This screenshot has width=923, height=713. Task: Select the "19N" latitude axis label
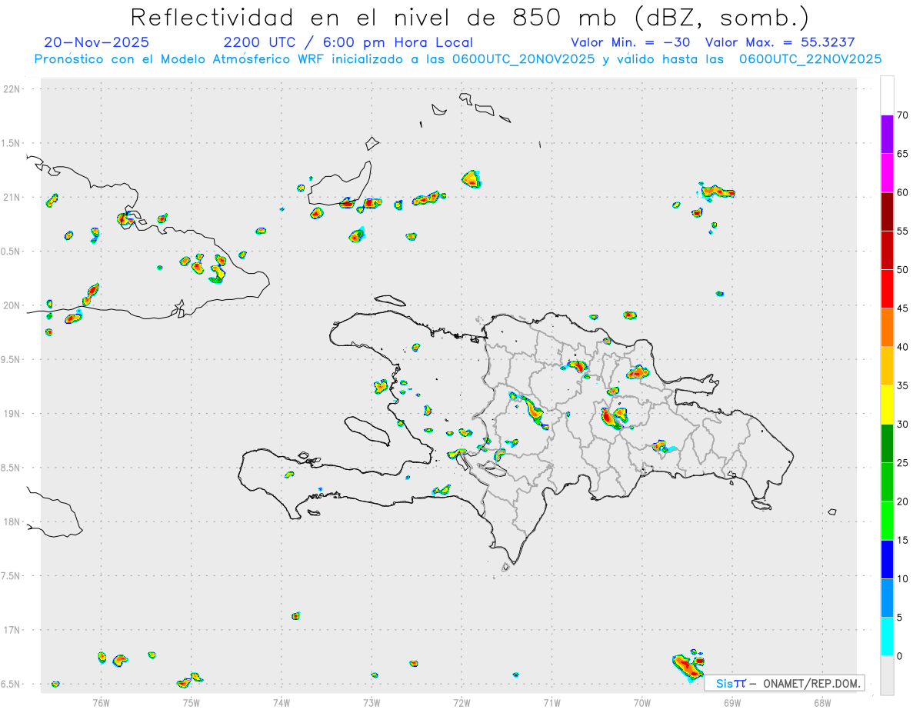12,413
